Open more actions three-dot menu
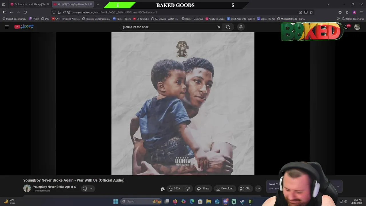The image size is (366, 206). pyautogui.click(x=258, y=189)
